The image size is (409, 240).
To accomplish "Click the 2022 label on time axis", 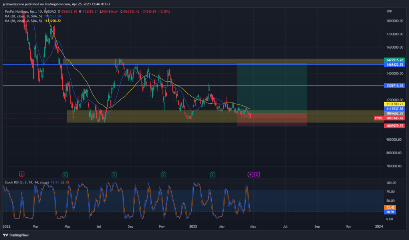I will click(x=6, y=226).
